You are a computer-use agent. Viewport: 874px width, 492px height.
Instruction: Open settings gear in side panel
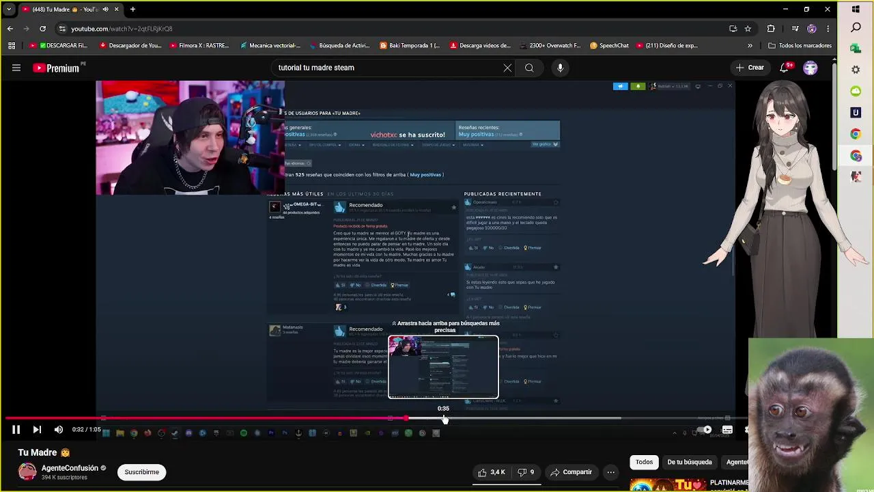click(x=856, y=70)
